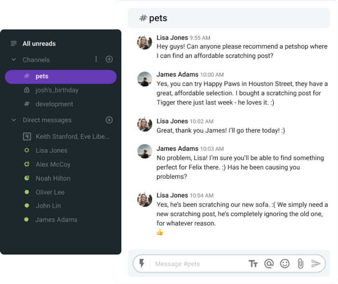Viewport: 338px width, 284px height.
Task: Click the thumbs up reaction emoji
Action: [x=160, y=232]
